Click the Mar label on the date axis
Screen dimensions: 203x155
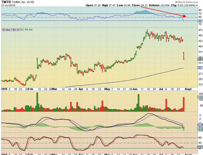tap(55, 89)
